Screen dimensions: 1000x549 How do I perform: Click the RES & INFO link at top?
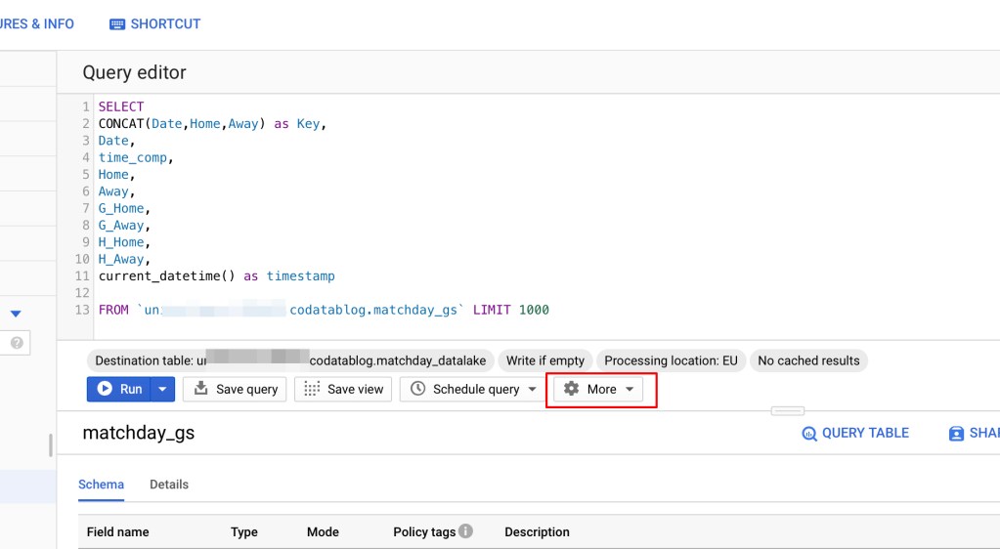(37, 24)
